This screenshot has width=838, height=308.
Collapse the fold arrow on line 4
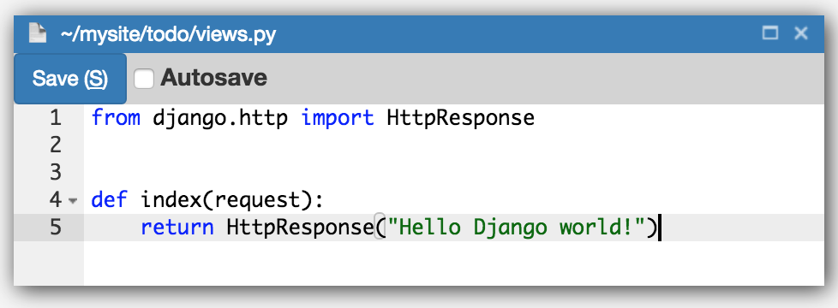pos(73,201)
